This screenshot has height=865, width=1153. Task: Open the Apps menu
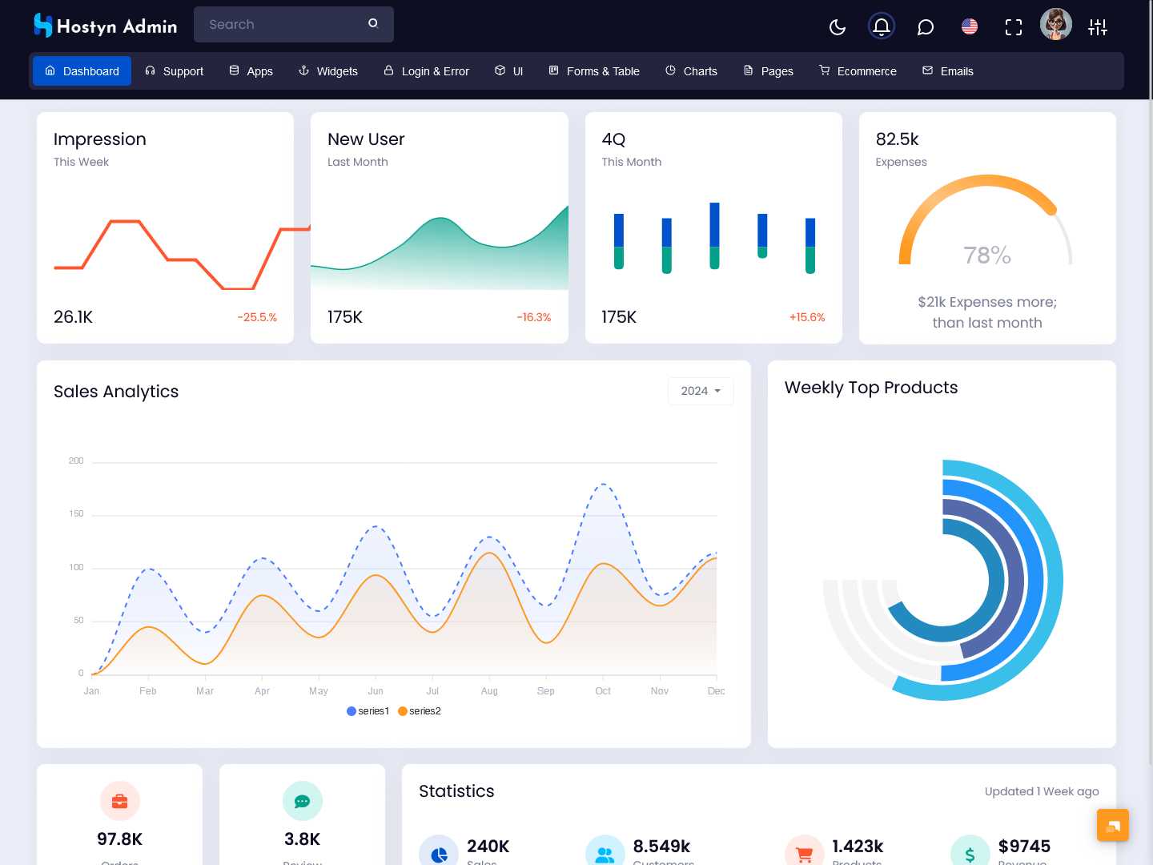click(x=251, y=71)
